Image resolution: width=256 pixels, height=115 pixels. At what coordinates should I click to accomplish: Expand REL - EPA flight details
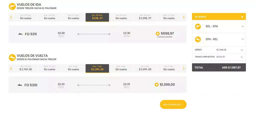click(242, 26)
